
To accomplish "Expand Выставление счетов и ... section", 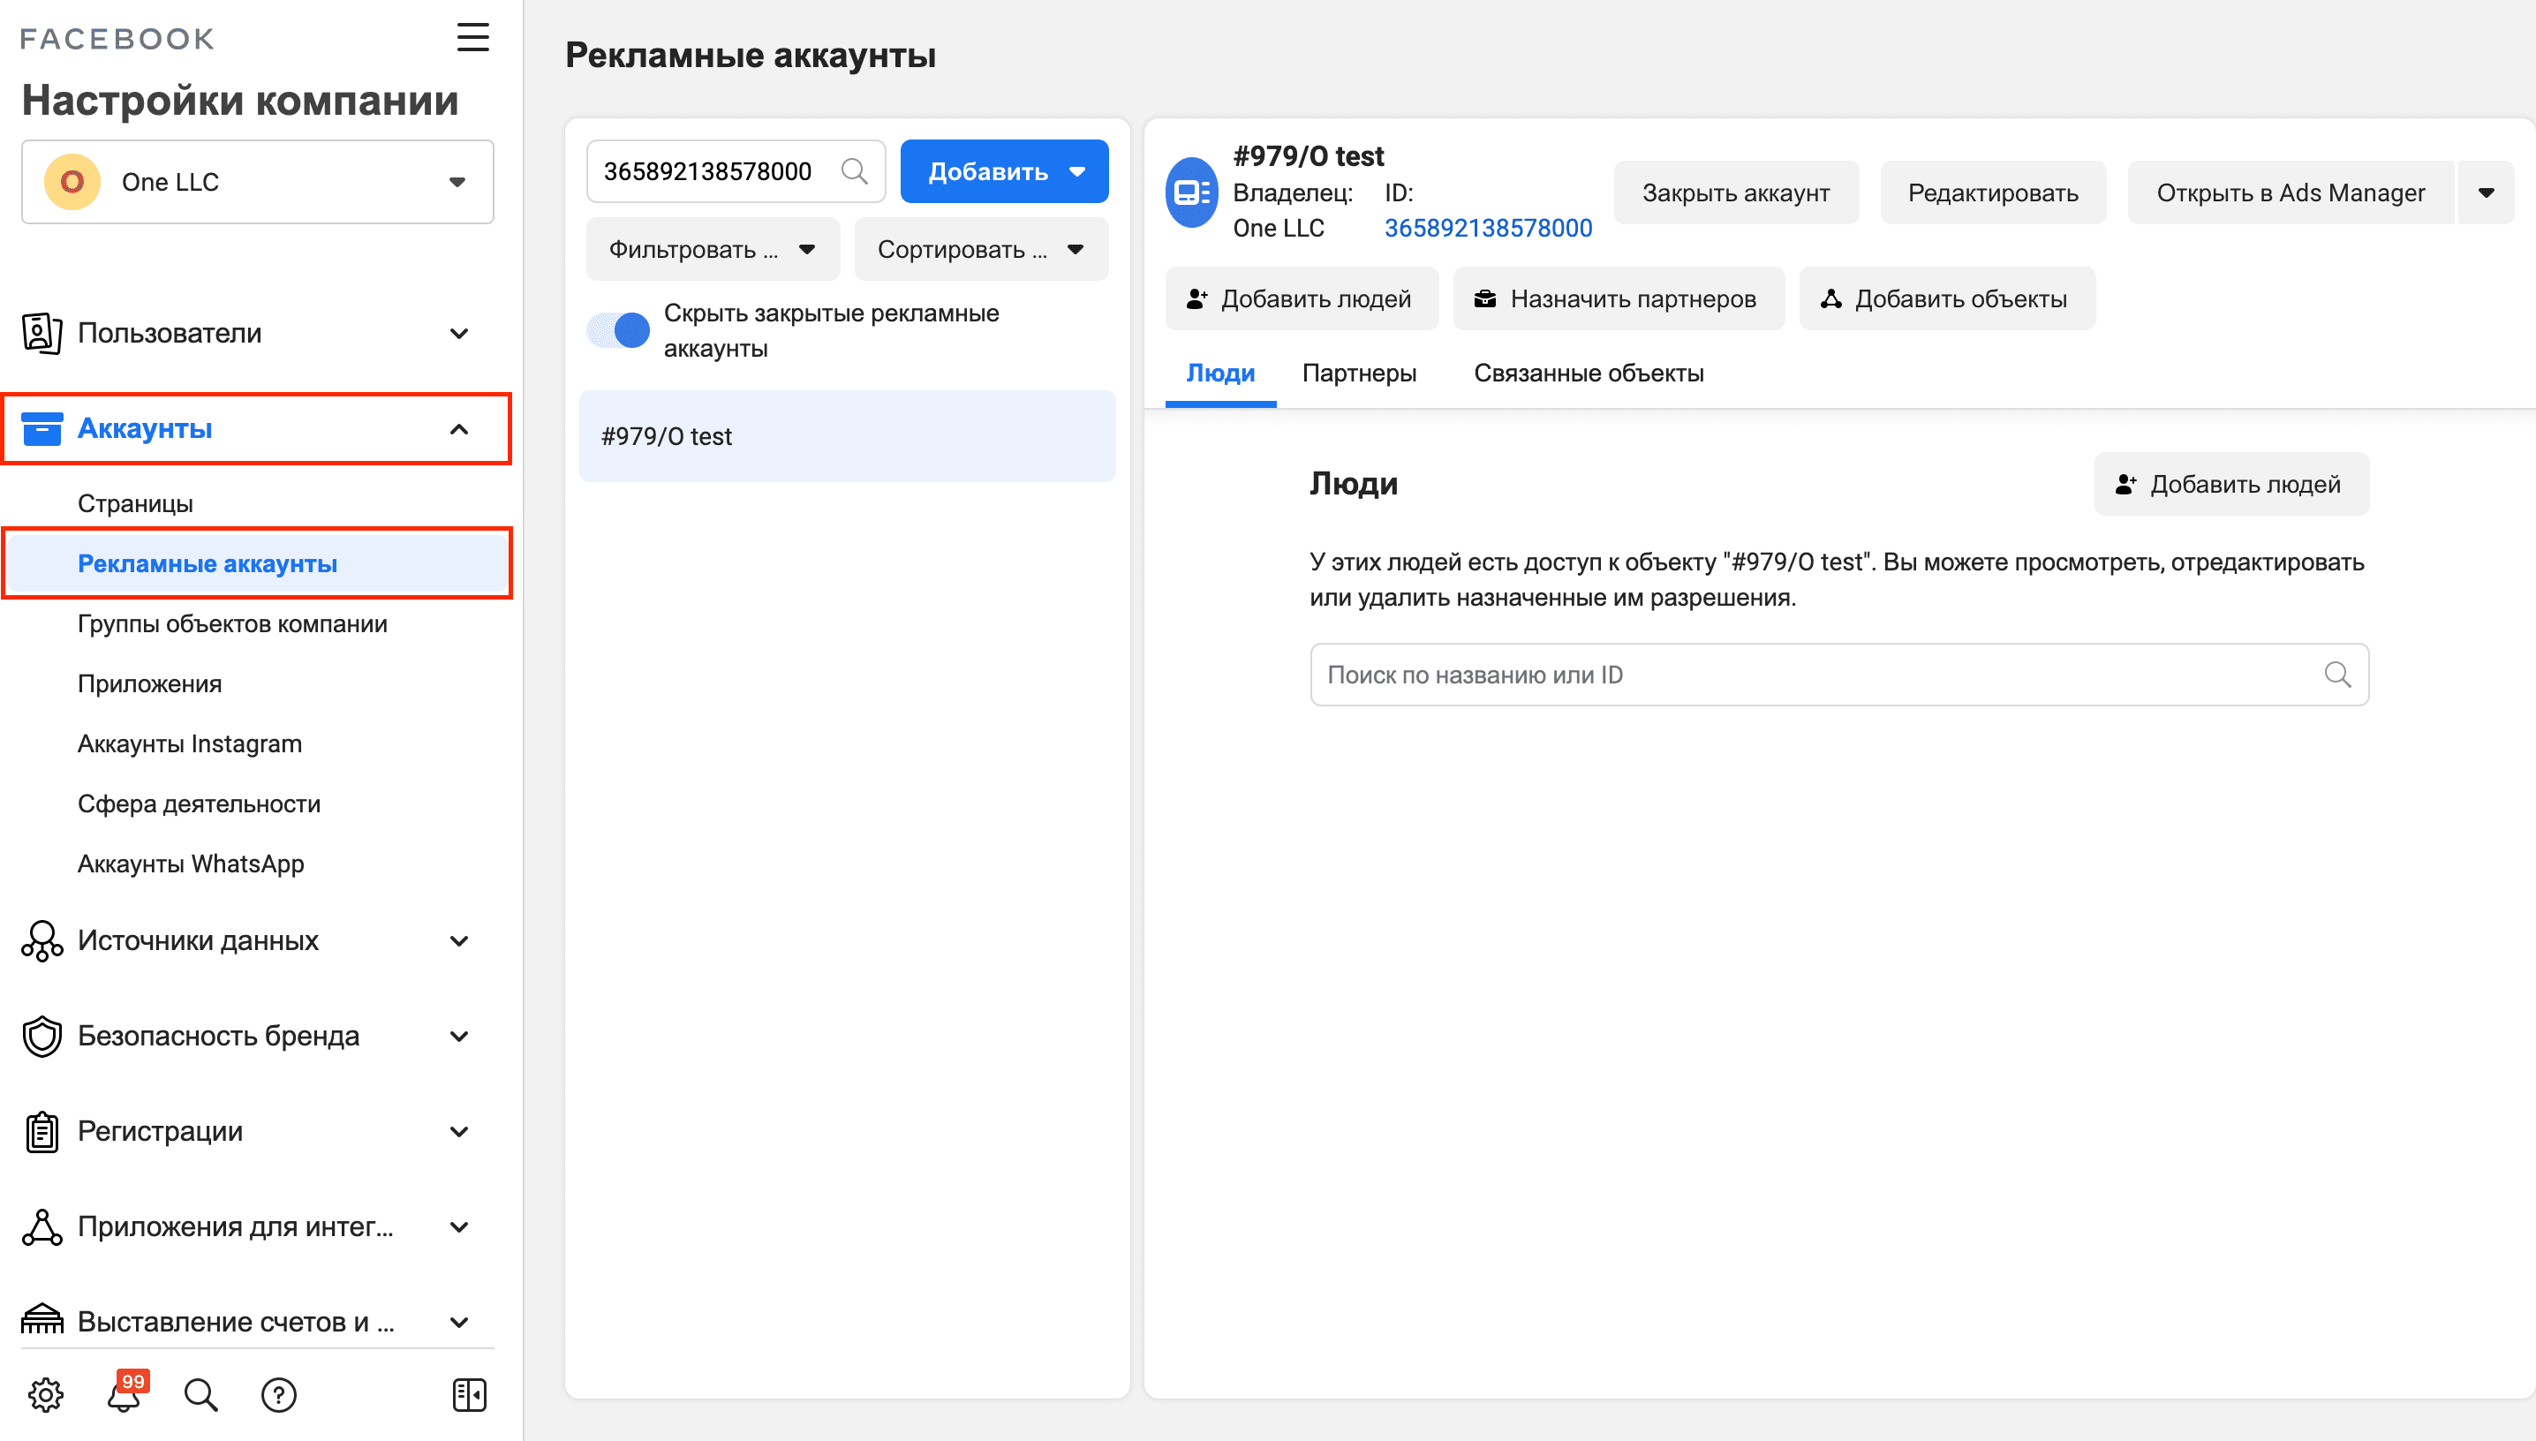I will click(x=459, y=1322).
